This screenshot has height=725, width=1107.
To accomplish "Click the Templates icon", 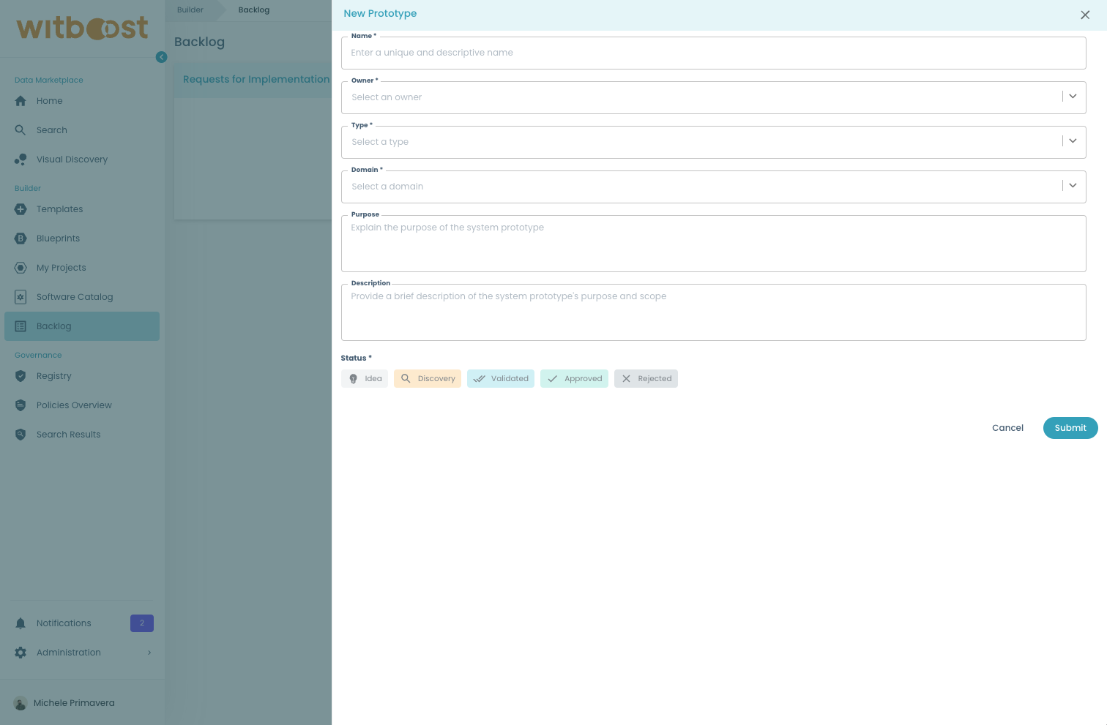I will click(20, 209).
